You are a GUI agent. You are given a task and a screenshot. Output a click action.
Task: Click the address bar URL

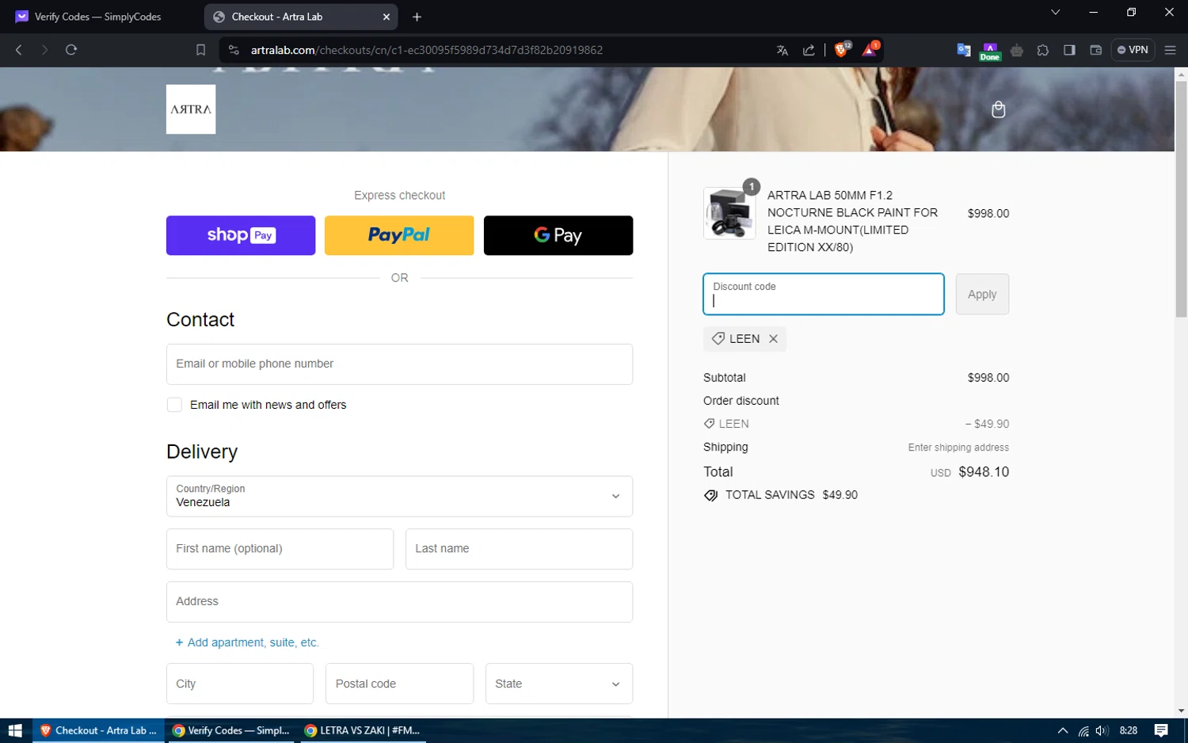point(426,50)
